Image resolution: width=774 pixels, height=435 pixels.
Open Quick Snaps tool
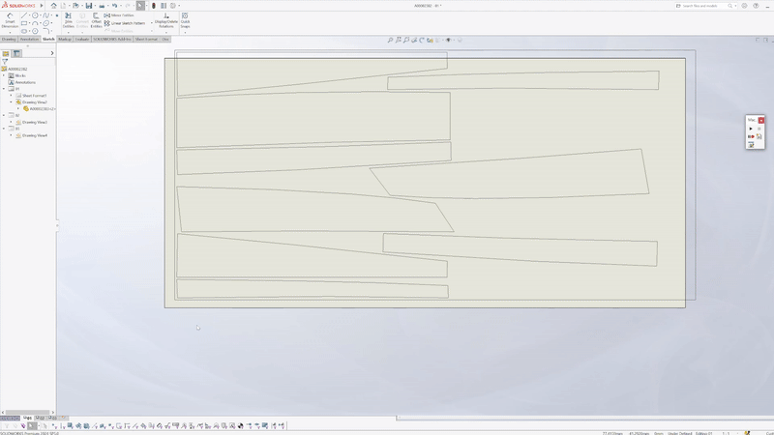185,20
